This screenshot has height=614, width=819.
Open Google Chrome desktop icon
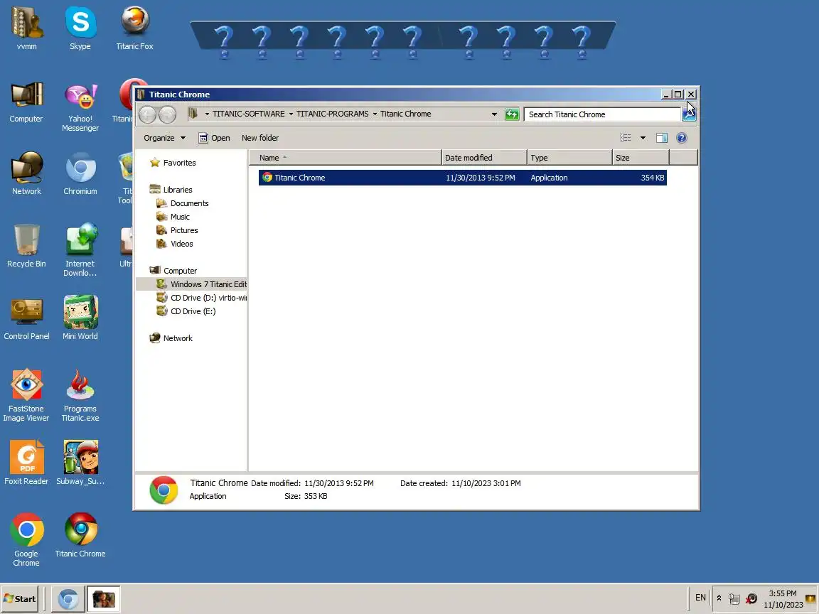(x=26, y=539)
